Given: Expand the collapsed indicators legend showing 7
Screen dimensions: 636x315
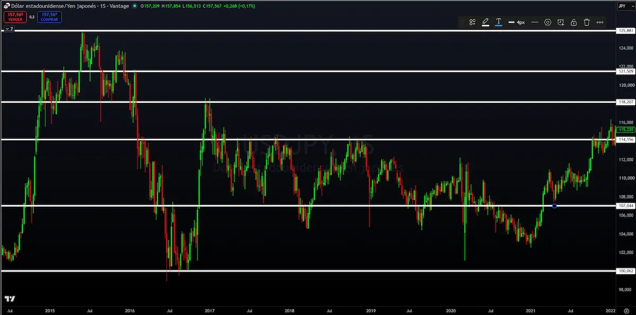Looking at the screenshot, I should [8, 30].
